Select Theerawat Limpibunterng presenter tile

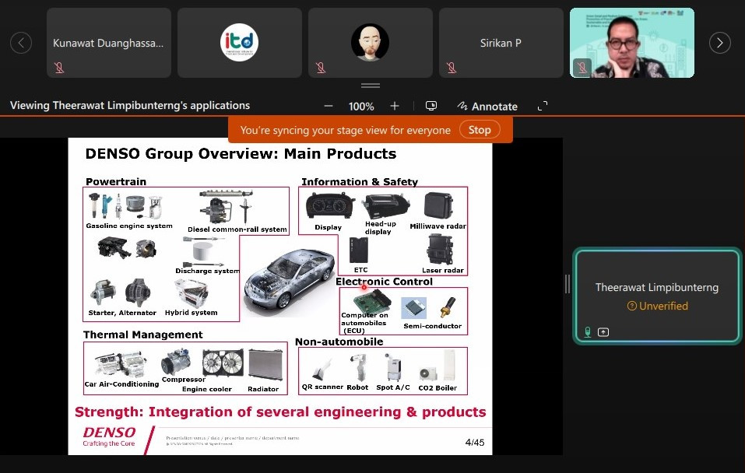(x=656, y=296)
